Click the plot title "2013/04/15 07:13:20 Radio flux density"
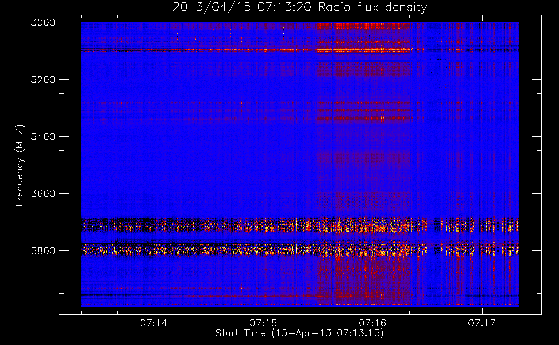 300,7
